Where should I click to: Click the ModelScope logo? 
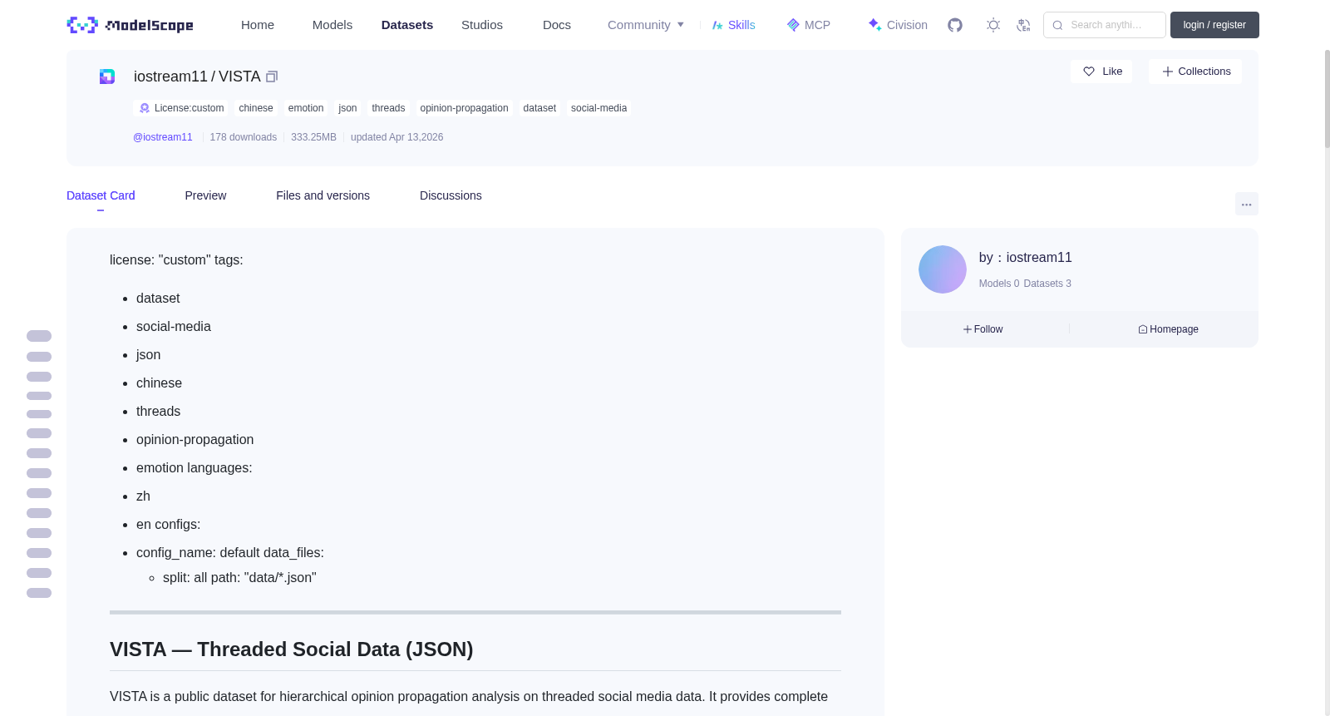click(x=130, y=25)
